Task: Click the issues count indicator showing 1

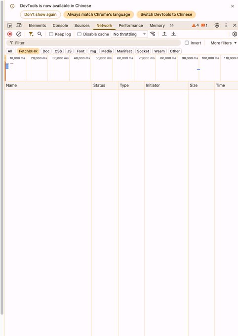Action: click(204, 25)
